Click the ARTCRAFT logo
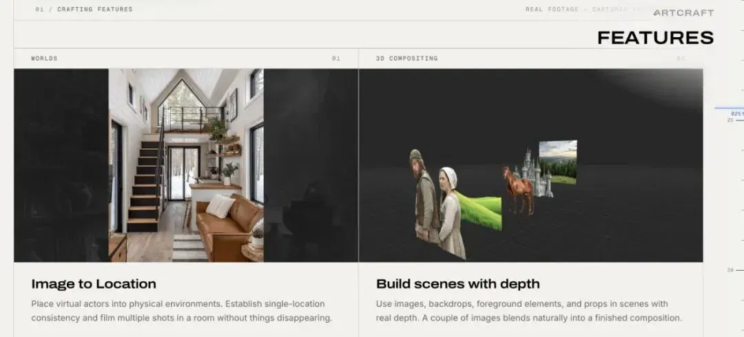 coord(683,13)
